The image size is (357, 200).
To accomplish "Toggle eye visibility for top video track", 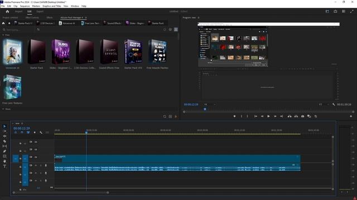I will click(36, 142).
